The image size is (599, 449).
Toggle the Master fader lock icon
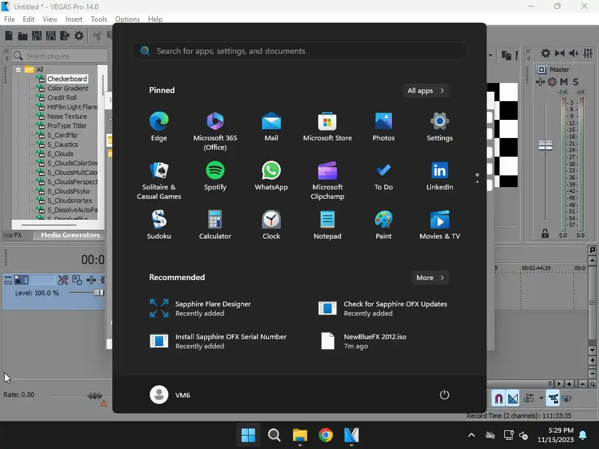[545, 233]
